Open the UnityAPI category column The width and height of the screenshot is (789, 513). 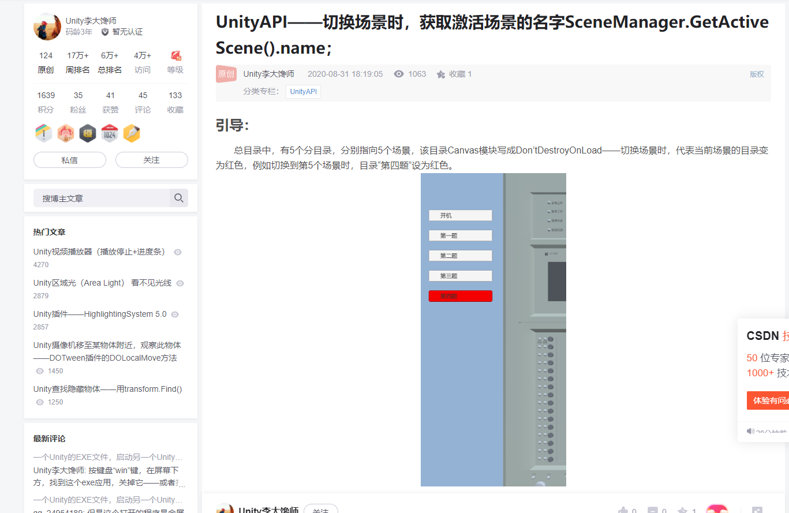[x=302, y=91]
